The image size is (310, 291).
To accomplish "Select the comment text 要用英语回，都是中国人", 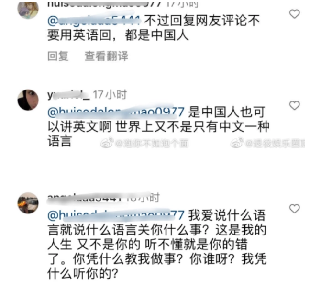I will click(x=118, y=35).
